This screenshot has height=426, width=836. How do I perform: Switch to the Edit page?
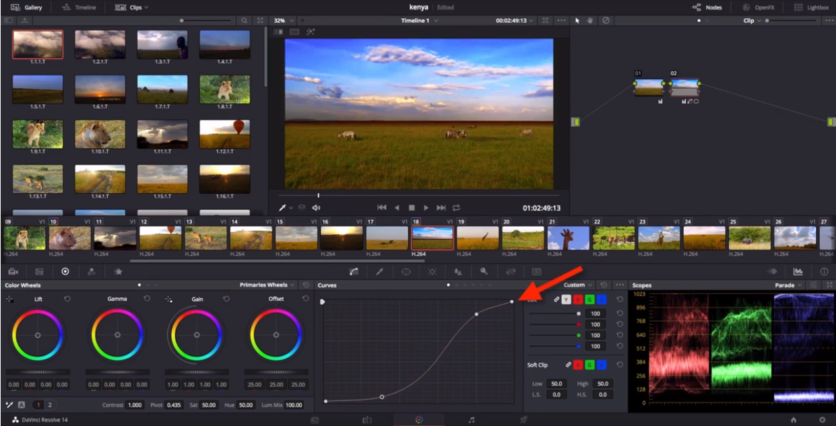[x=367, y=419]
